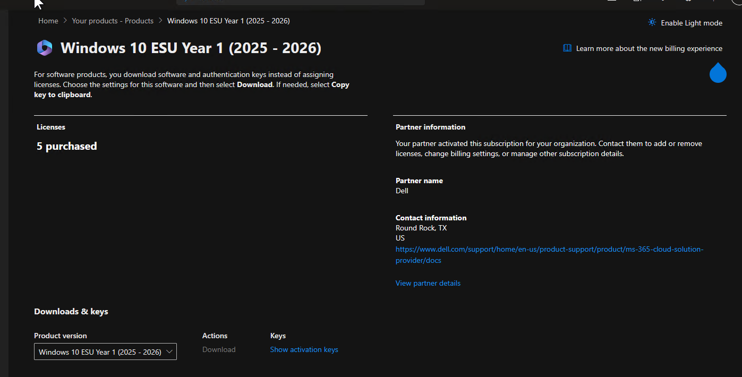Image resolution: width=742 pixels, height=377 pixels.
Task: Click the Microsoft 365 product logo icon
Action: 45,48
